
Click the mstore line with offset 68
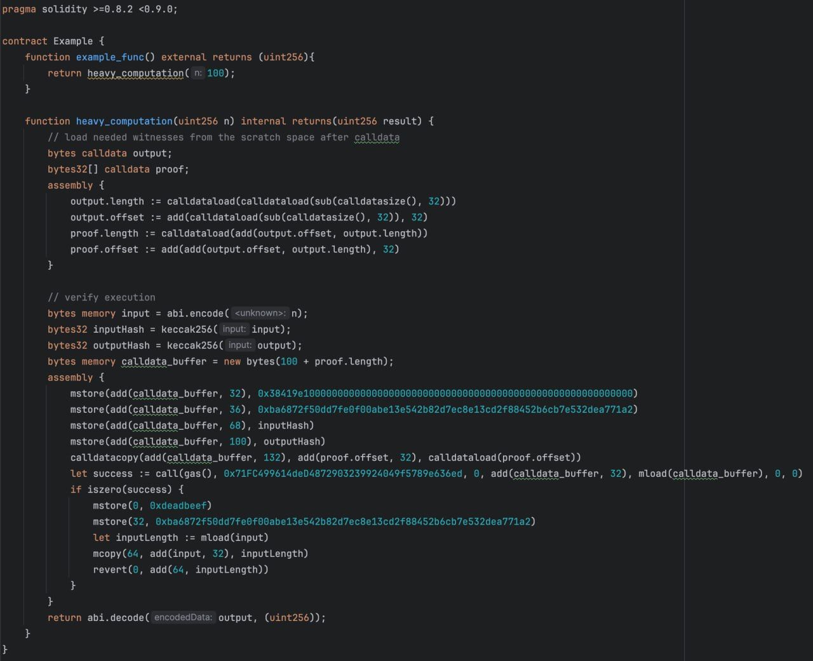pyautogui.click(x=192, y=425)
